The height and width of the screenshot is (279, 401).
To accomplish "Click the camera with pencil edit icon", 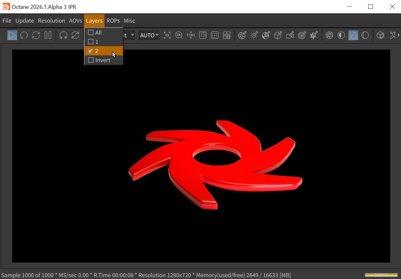I will pyautogui.click(x=290, y=35).
